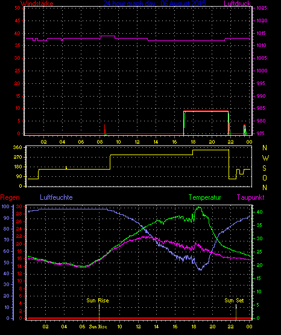Click the 70 humidity axis value
This screenshot has width=281, height=335.
pyautogui.click(x=7, y=240)
